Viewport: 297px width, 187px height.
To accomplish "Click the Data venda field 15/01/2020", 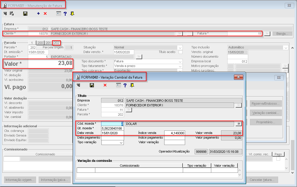I will tap(112, 133).
